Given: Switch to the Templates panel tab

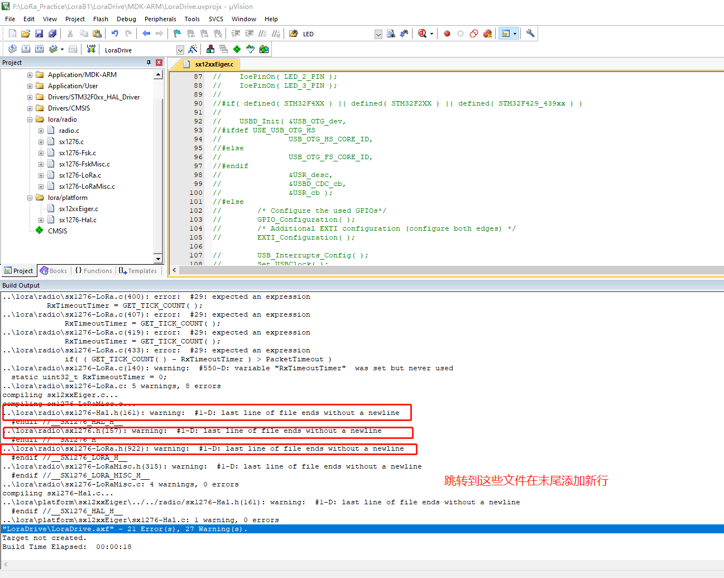Looking at the screenshot, I should [x=138, y=271].
